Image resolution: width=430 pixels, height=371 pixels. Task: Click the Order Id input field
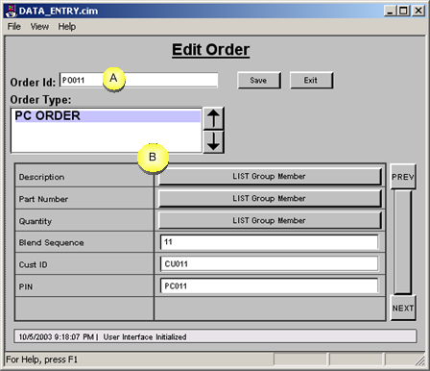tap(139, 80)
